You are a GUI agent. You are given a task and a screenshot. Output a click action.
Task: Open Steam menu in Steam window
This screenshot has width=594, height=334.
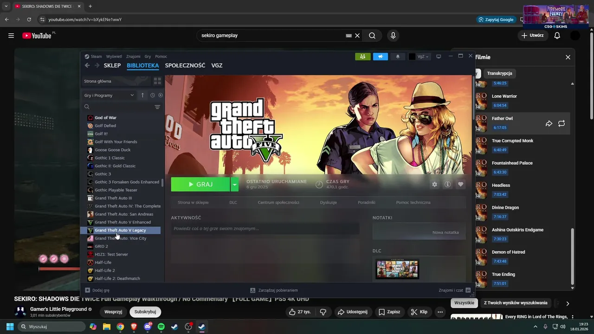(x=93, y=57)
